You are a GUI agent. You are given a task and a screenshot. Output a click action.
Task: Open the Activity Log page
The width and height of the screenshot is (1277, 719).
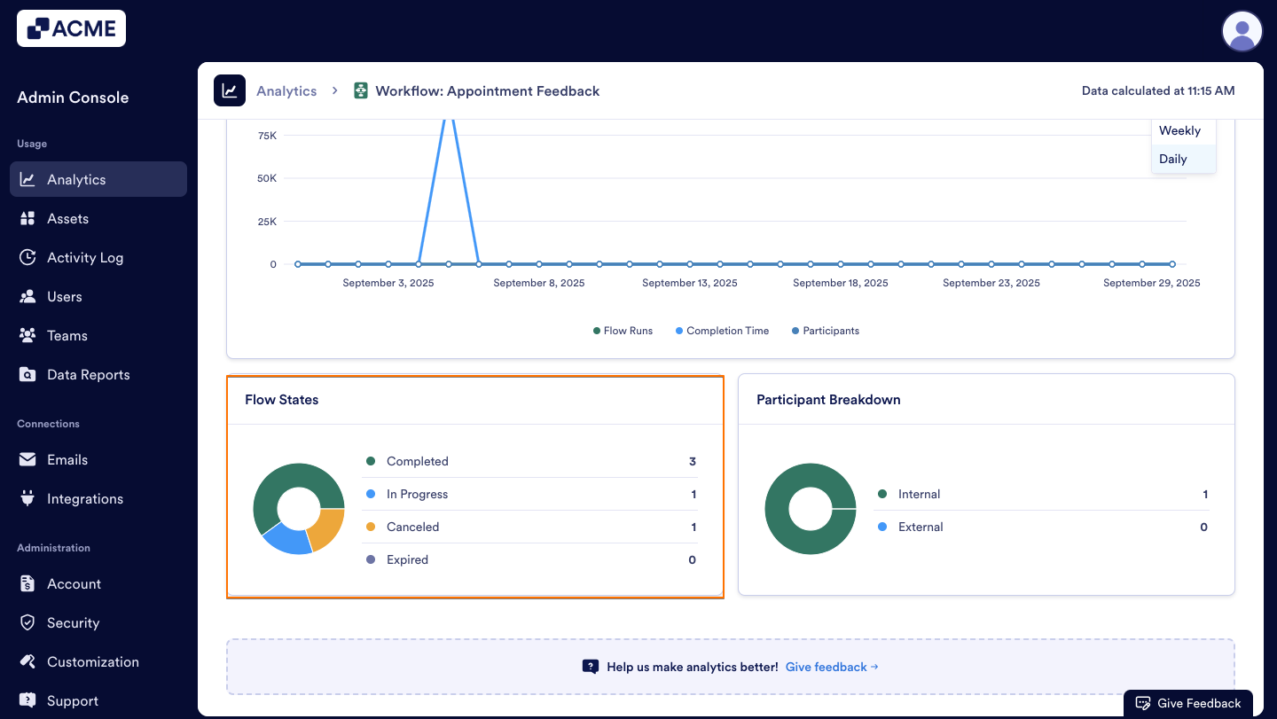coord(29,257)
